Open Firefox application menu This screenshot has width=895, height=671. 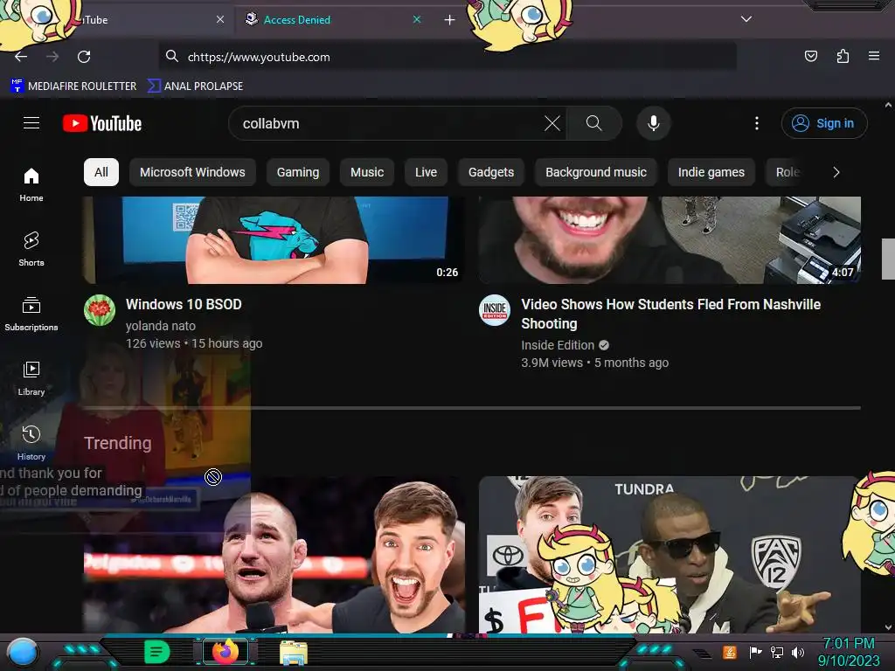(x=874, y=56)
